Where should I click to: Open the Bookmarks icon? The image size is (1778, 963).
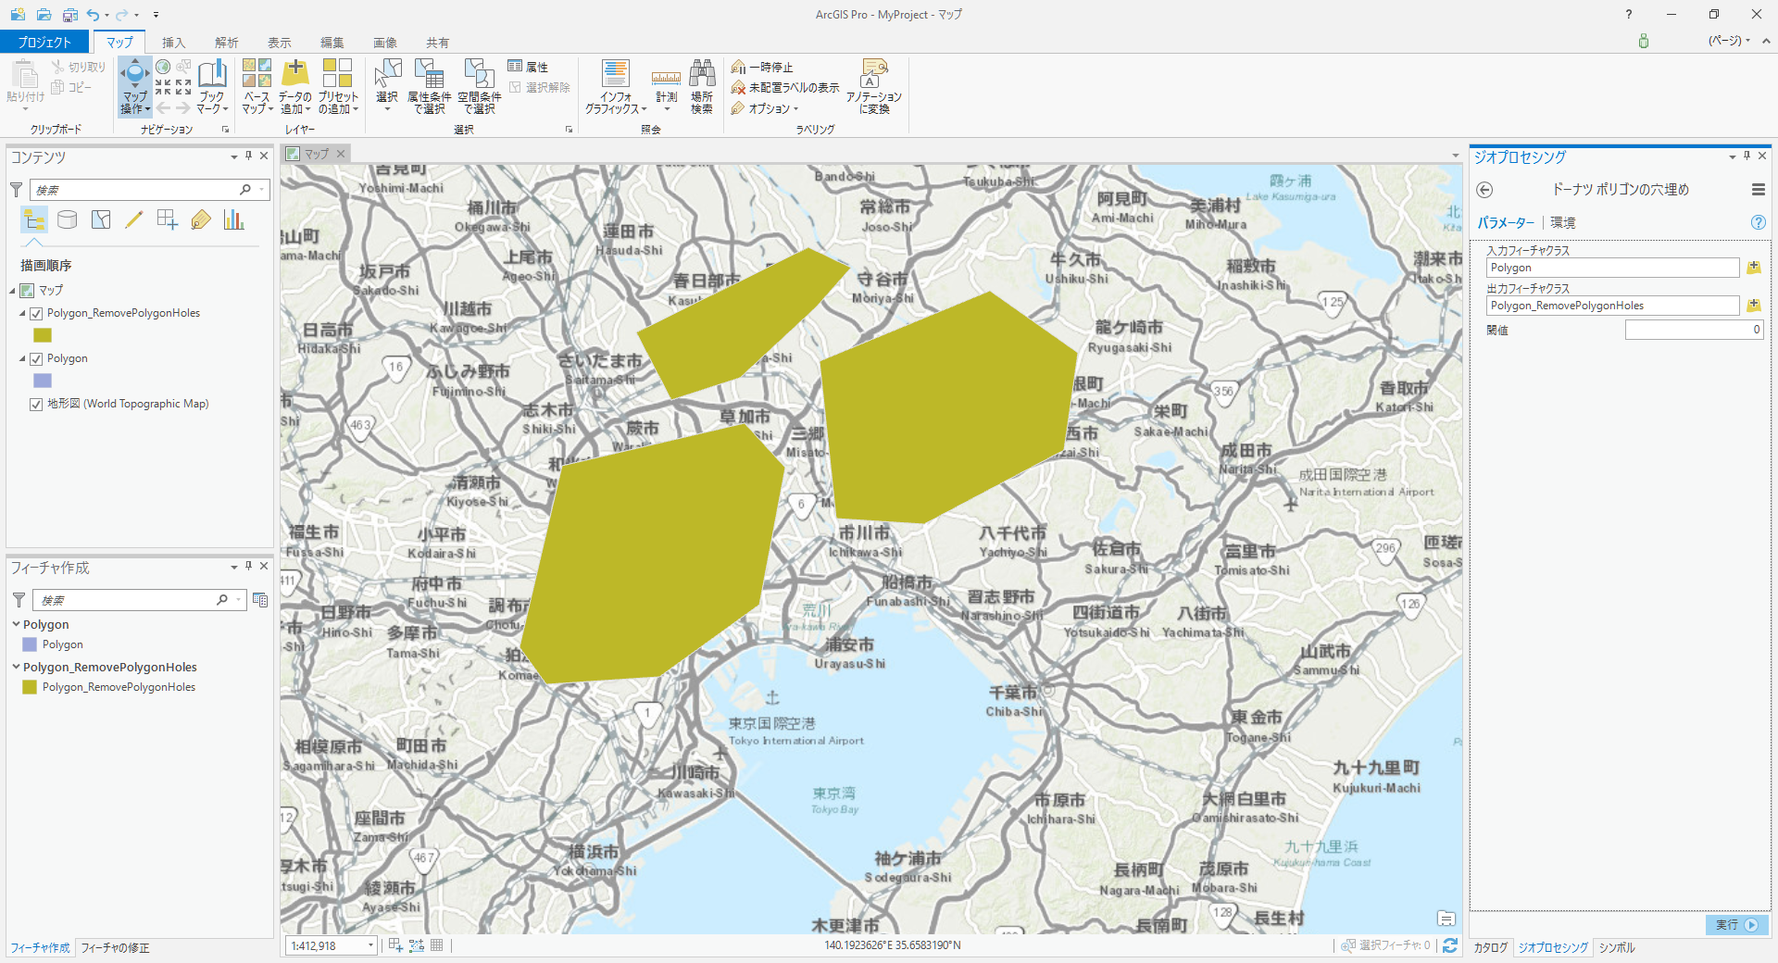(x=212, y=74)
